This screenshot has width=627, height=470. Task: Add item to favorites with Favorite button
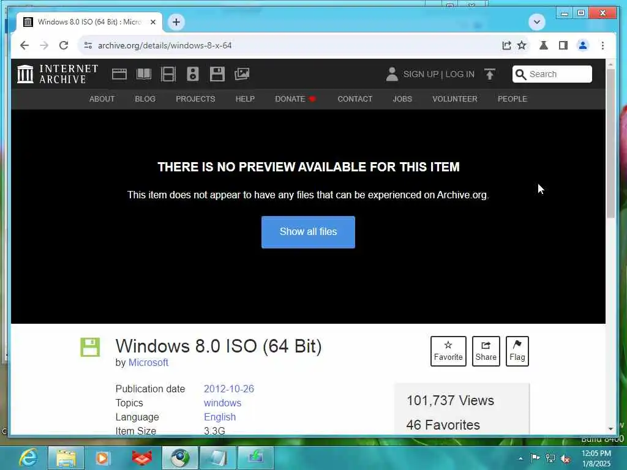(x=448, y=351)
